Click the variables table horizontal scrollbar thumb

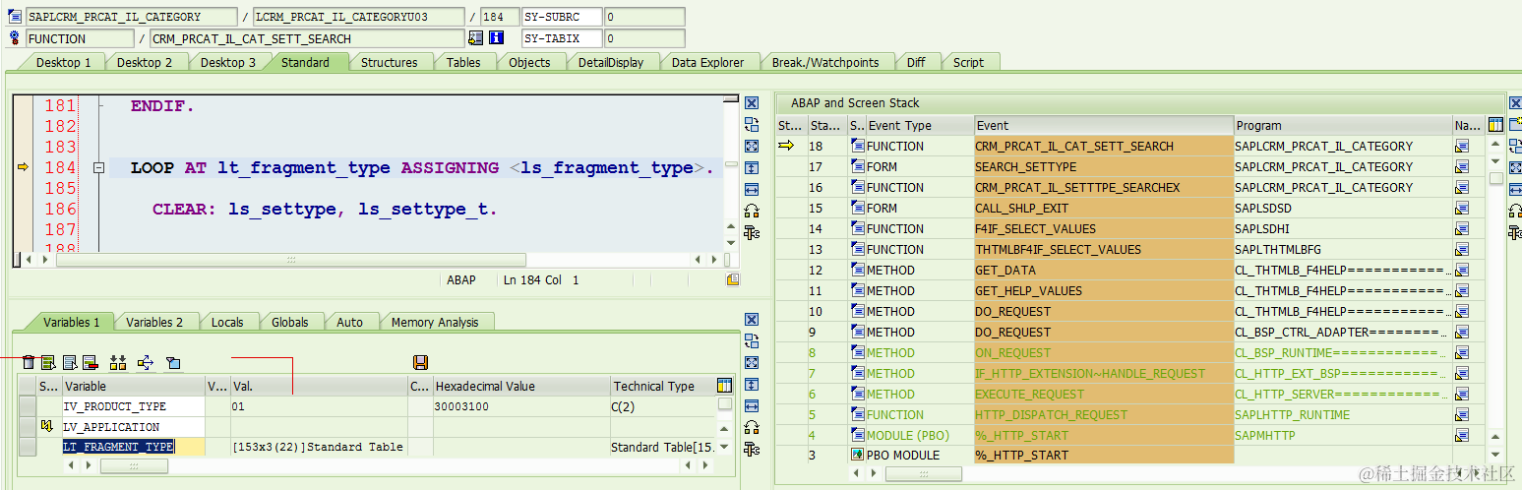(133, 466)
